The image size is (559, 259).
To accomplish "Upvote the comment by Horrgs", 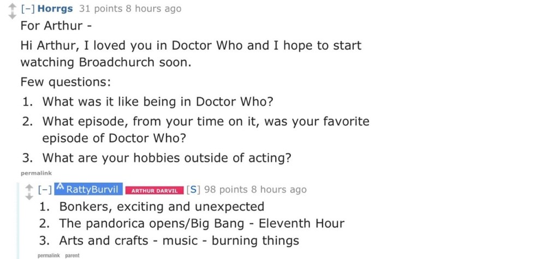I will pos(12,6).
